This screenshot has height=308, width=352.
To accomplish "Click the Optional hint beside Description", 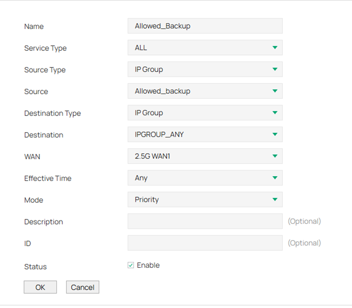I will point(304,221).
